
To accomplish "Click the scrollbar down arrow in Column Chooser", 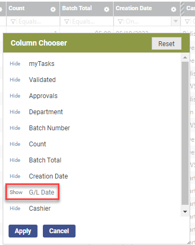I will pyautogui.click(x=185, y=212).
